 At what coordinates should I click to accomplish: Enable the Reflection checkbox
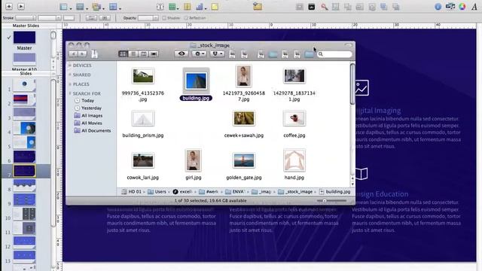(x=186, y=18)
